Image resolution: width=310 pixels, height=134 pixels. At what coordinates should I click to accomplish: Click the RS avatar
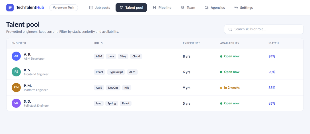click(16, 72)
